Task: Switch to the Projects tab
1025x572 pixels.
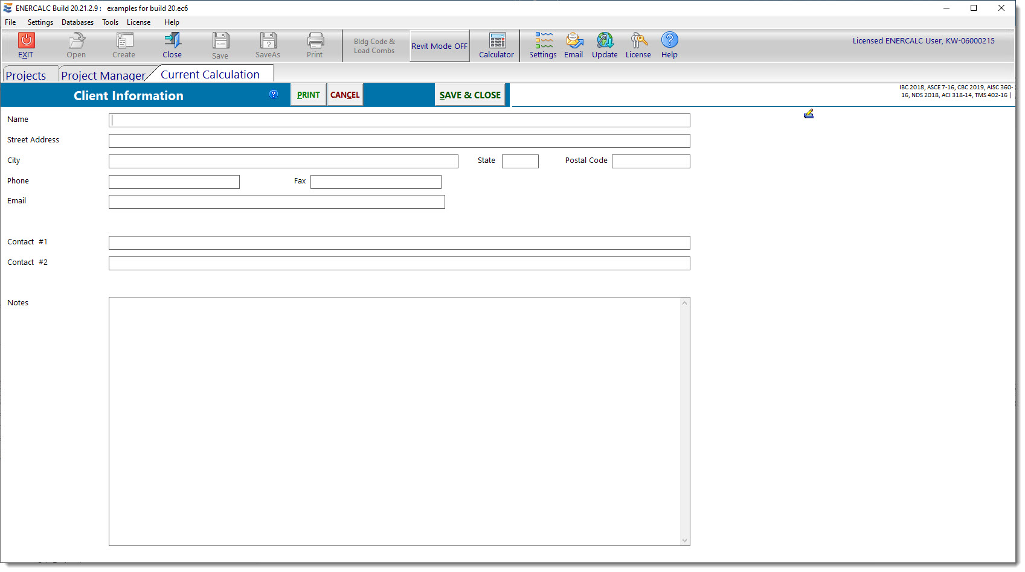Action: (x=26, y=75)
